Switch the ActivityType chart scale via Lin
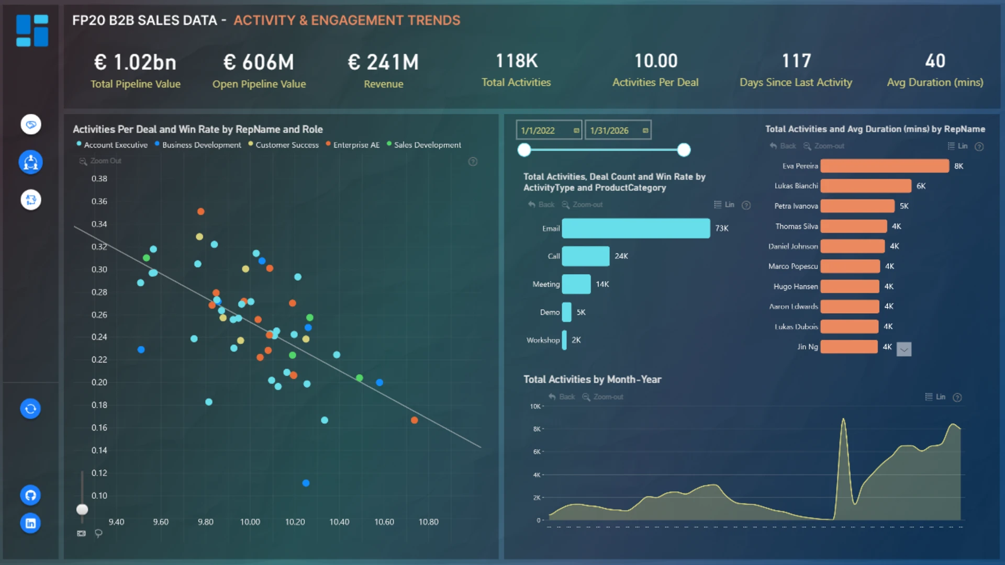The image size is (1005, 565). coord(724,205)
